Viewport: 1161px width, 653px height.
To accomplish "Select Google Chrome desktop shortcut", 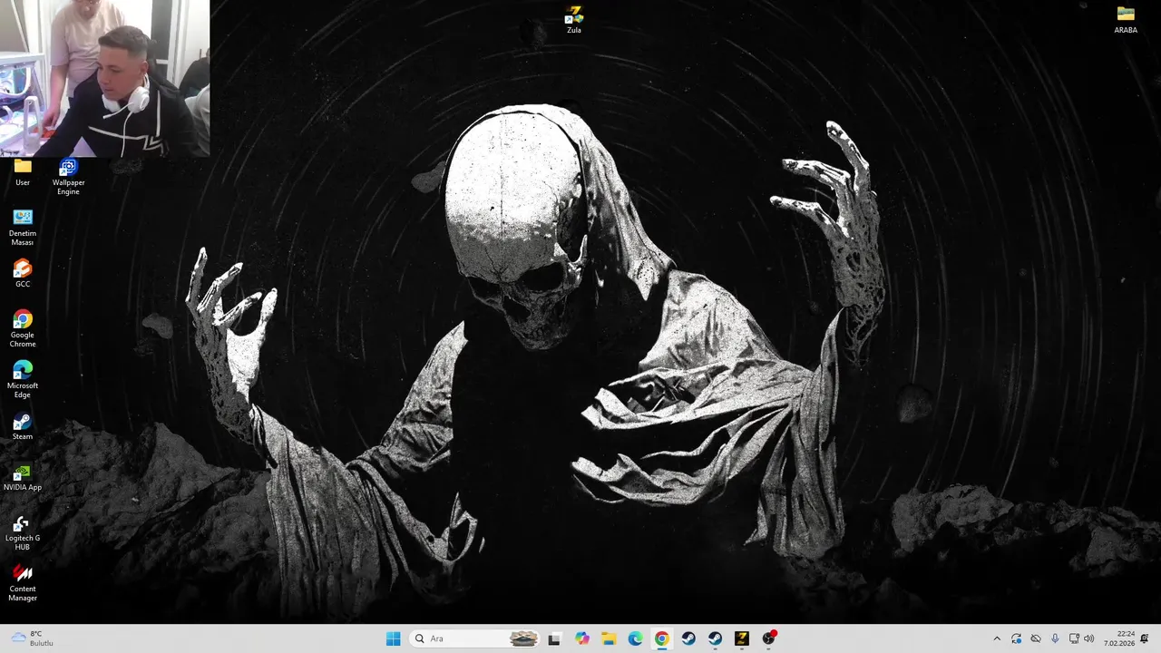I will pyautogui.click(x=23, y=328).
